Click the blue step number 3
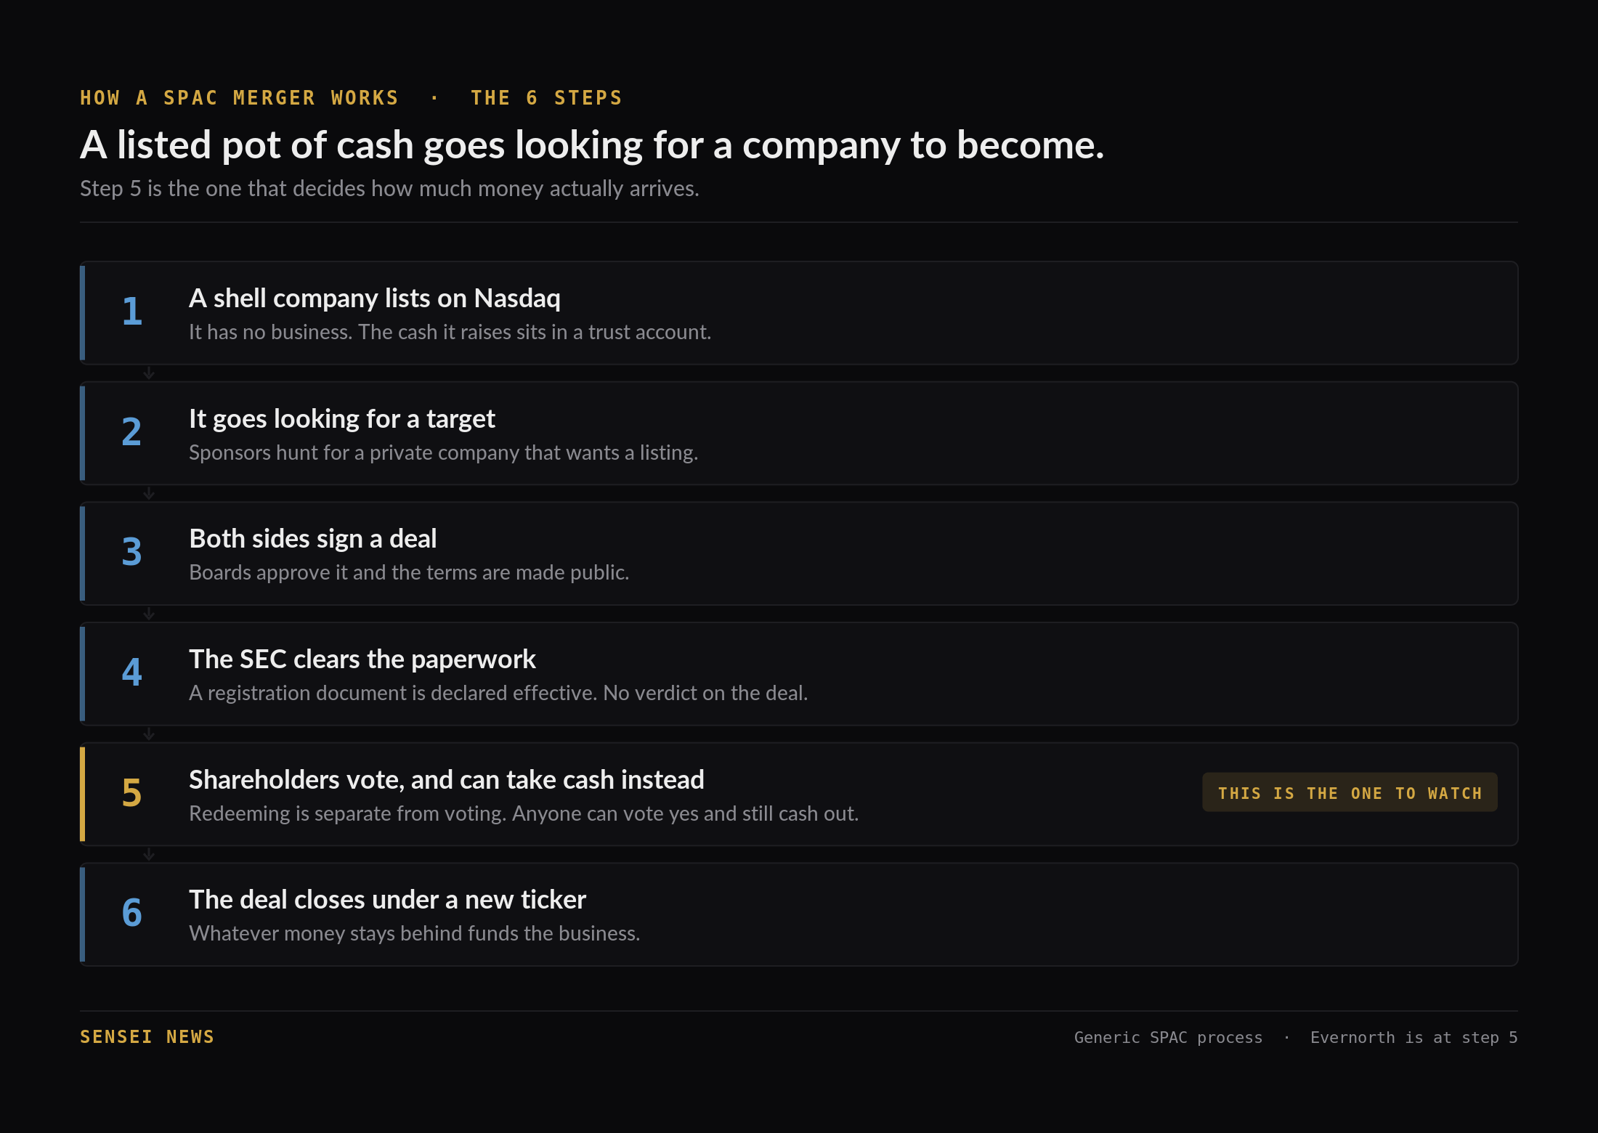 click(131, 552)
